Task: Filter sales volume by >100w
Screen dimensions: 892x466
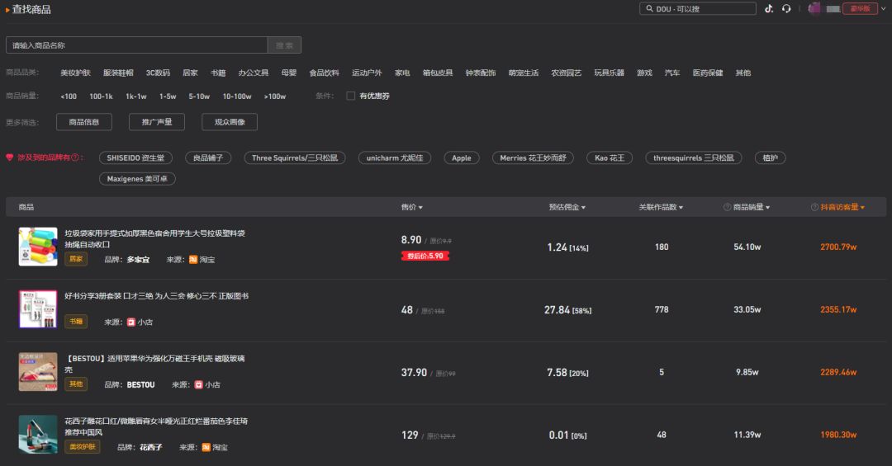Action: [x=275, y=96]
